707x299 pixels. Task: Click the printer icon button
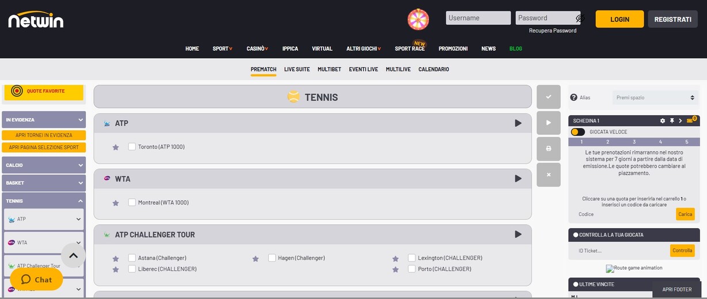[548, 149]
